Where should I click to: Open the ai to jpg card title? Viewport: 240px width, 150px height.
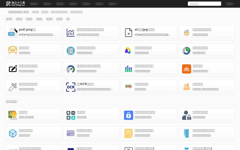145,30
